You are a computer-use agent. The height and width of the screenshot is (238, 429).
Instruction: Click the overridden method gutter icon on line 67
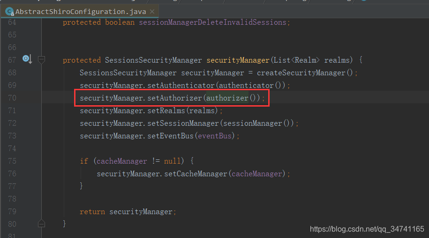point(27,59)
